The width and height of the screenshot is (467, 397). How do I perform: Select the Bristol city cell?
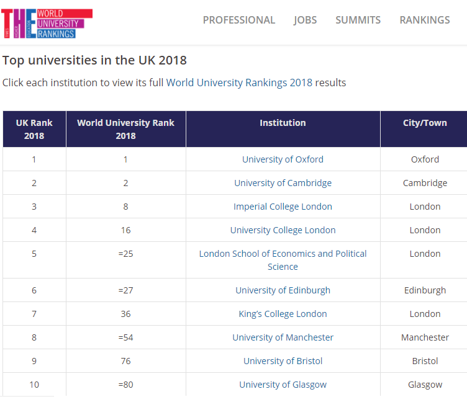(425, 360)
